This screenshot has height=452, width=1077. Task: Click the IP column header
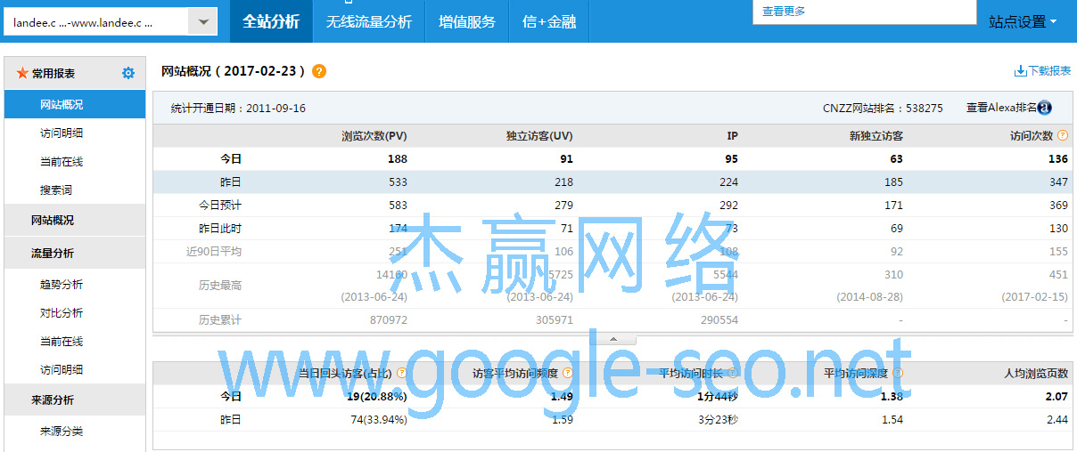click(733, 136)
